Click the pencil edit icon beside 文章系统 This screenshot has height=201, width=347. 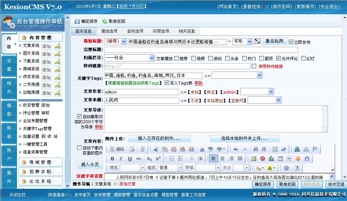coord(57,46)
